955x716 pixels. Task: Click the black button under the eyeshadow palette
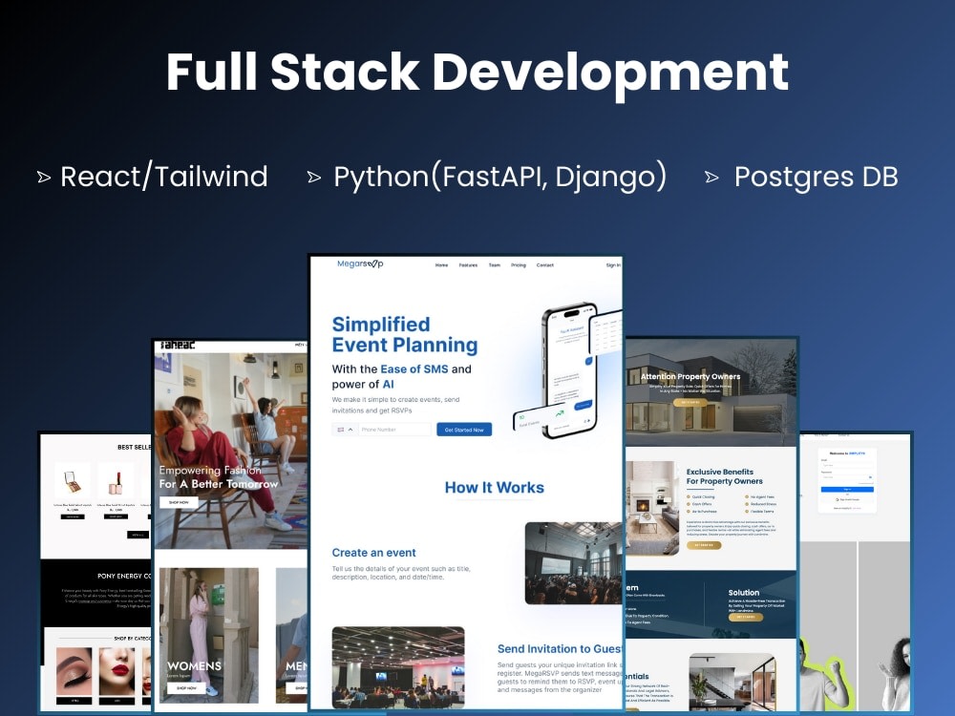coord(73,516)
